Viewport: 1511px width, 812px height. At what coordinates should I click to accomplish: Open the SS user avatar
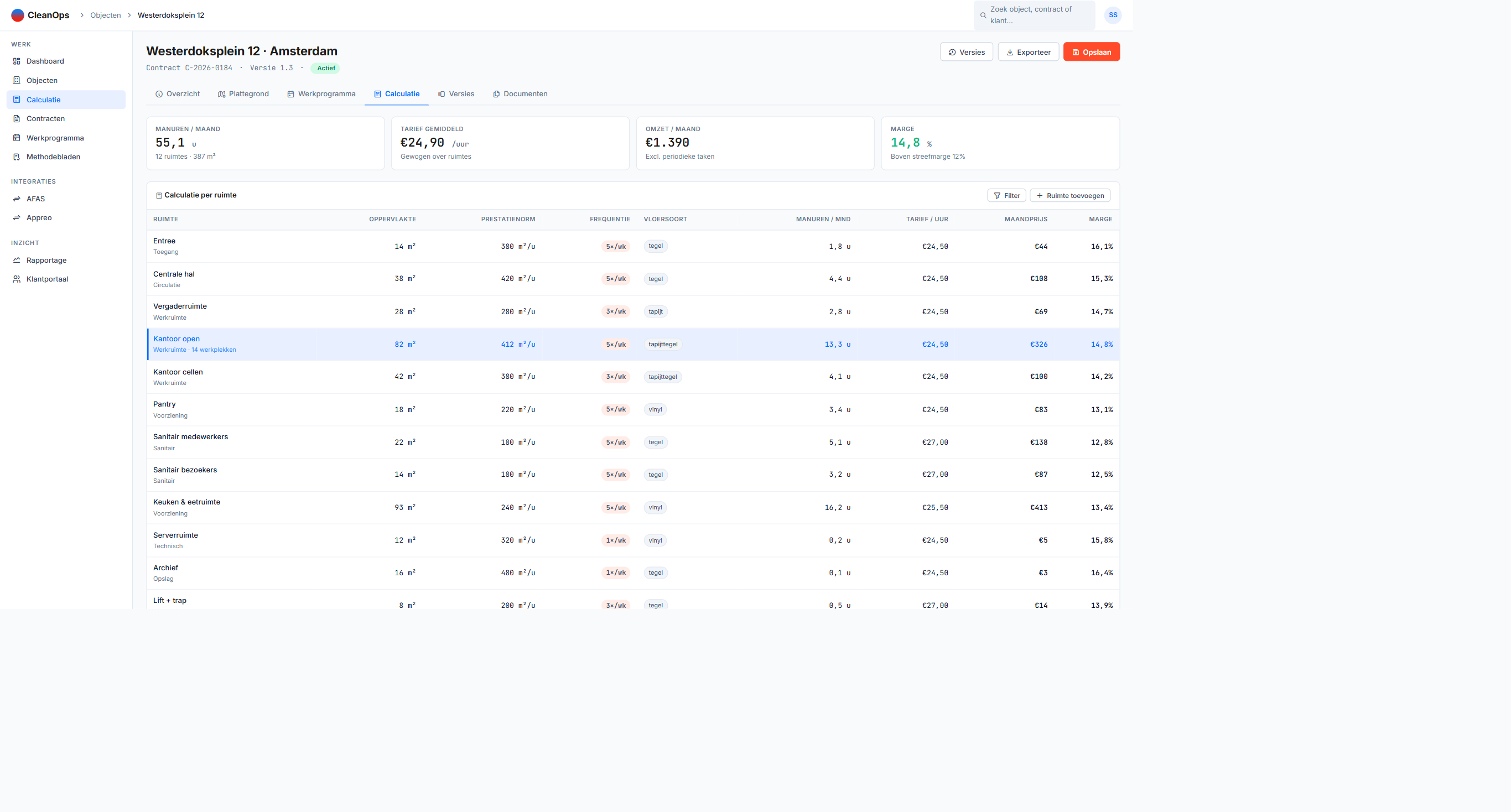tap(1113, 15)
